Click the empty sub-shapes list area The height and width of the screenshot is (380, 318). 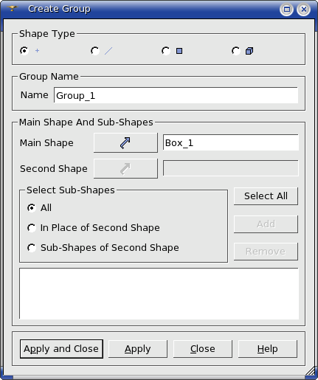[159, 294]
